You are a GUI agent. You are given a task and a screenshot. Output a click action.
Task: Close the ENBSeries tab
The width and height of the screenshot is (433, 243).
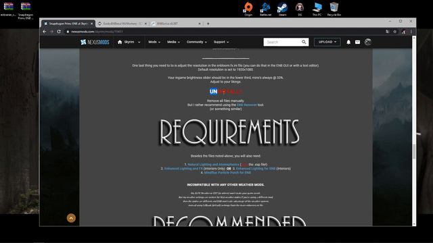click(x=200, y=24)
